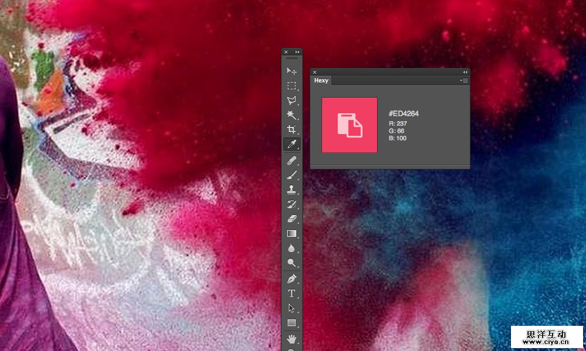
Task: Select the Healing Brush tool
Action: click(x=291, y=160)
